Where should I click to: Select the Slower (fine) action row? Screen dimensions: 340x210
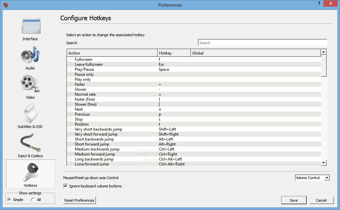194,104
